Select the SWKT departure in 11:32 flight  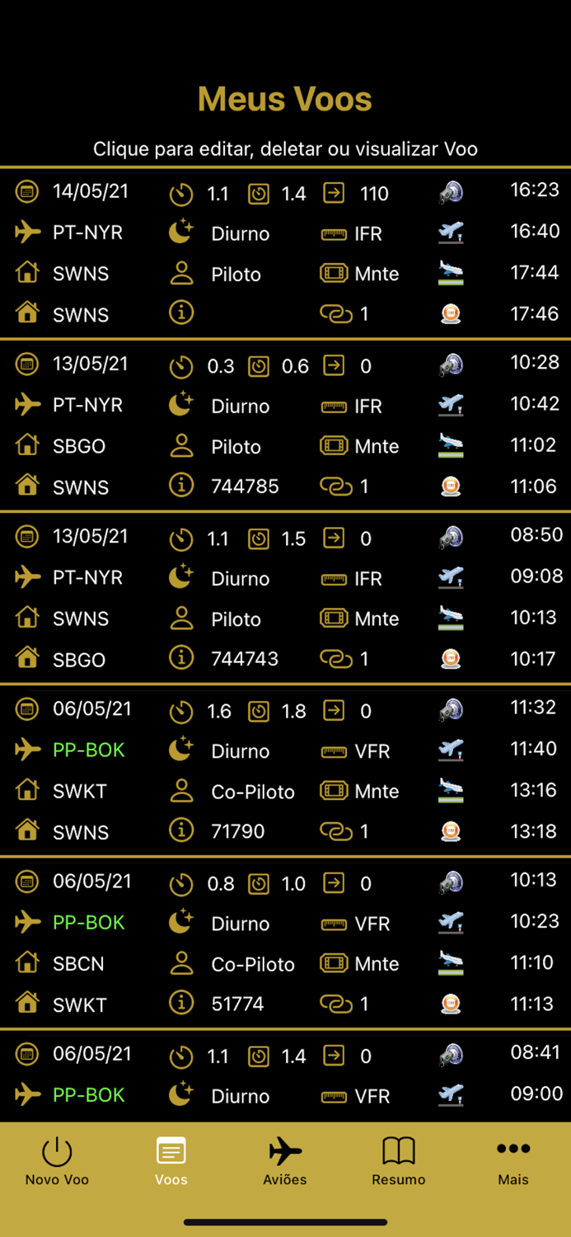pyautogui.click(x=80, y=791)
